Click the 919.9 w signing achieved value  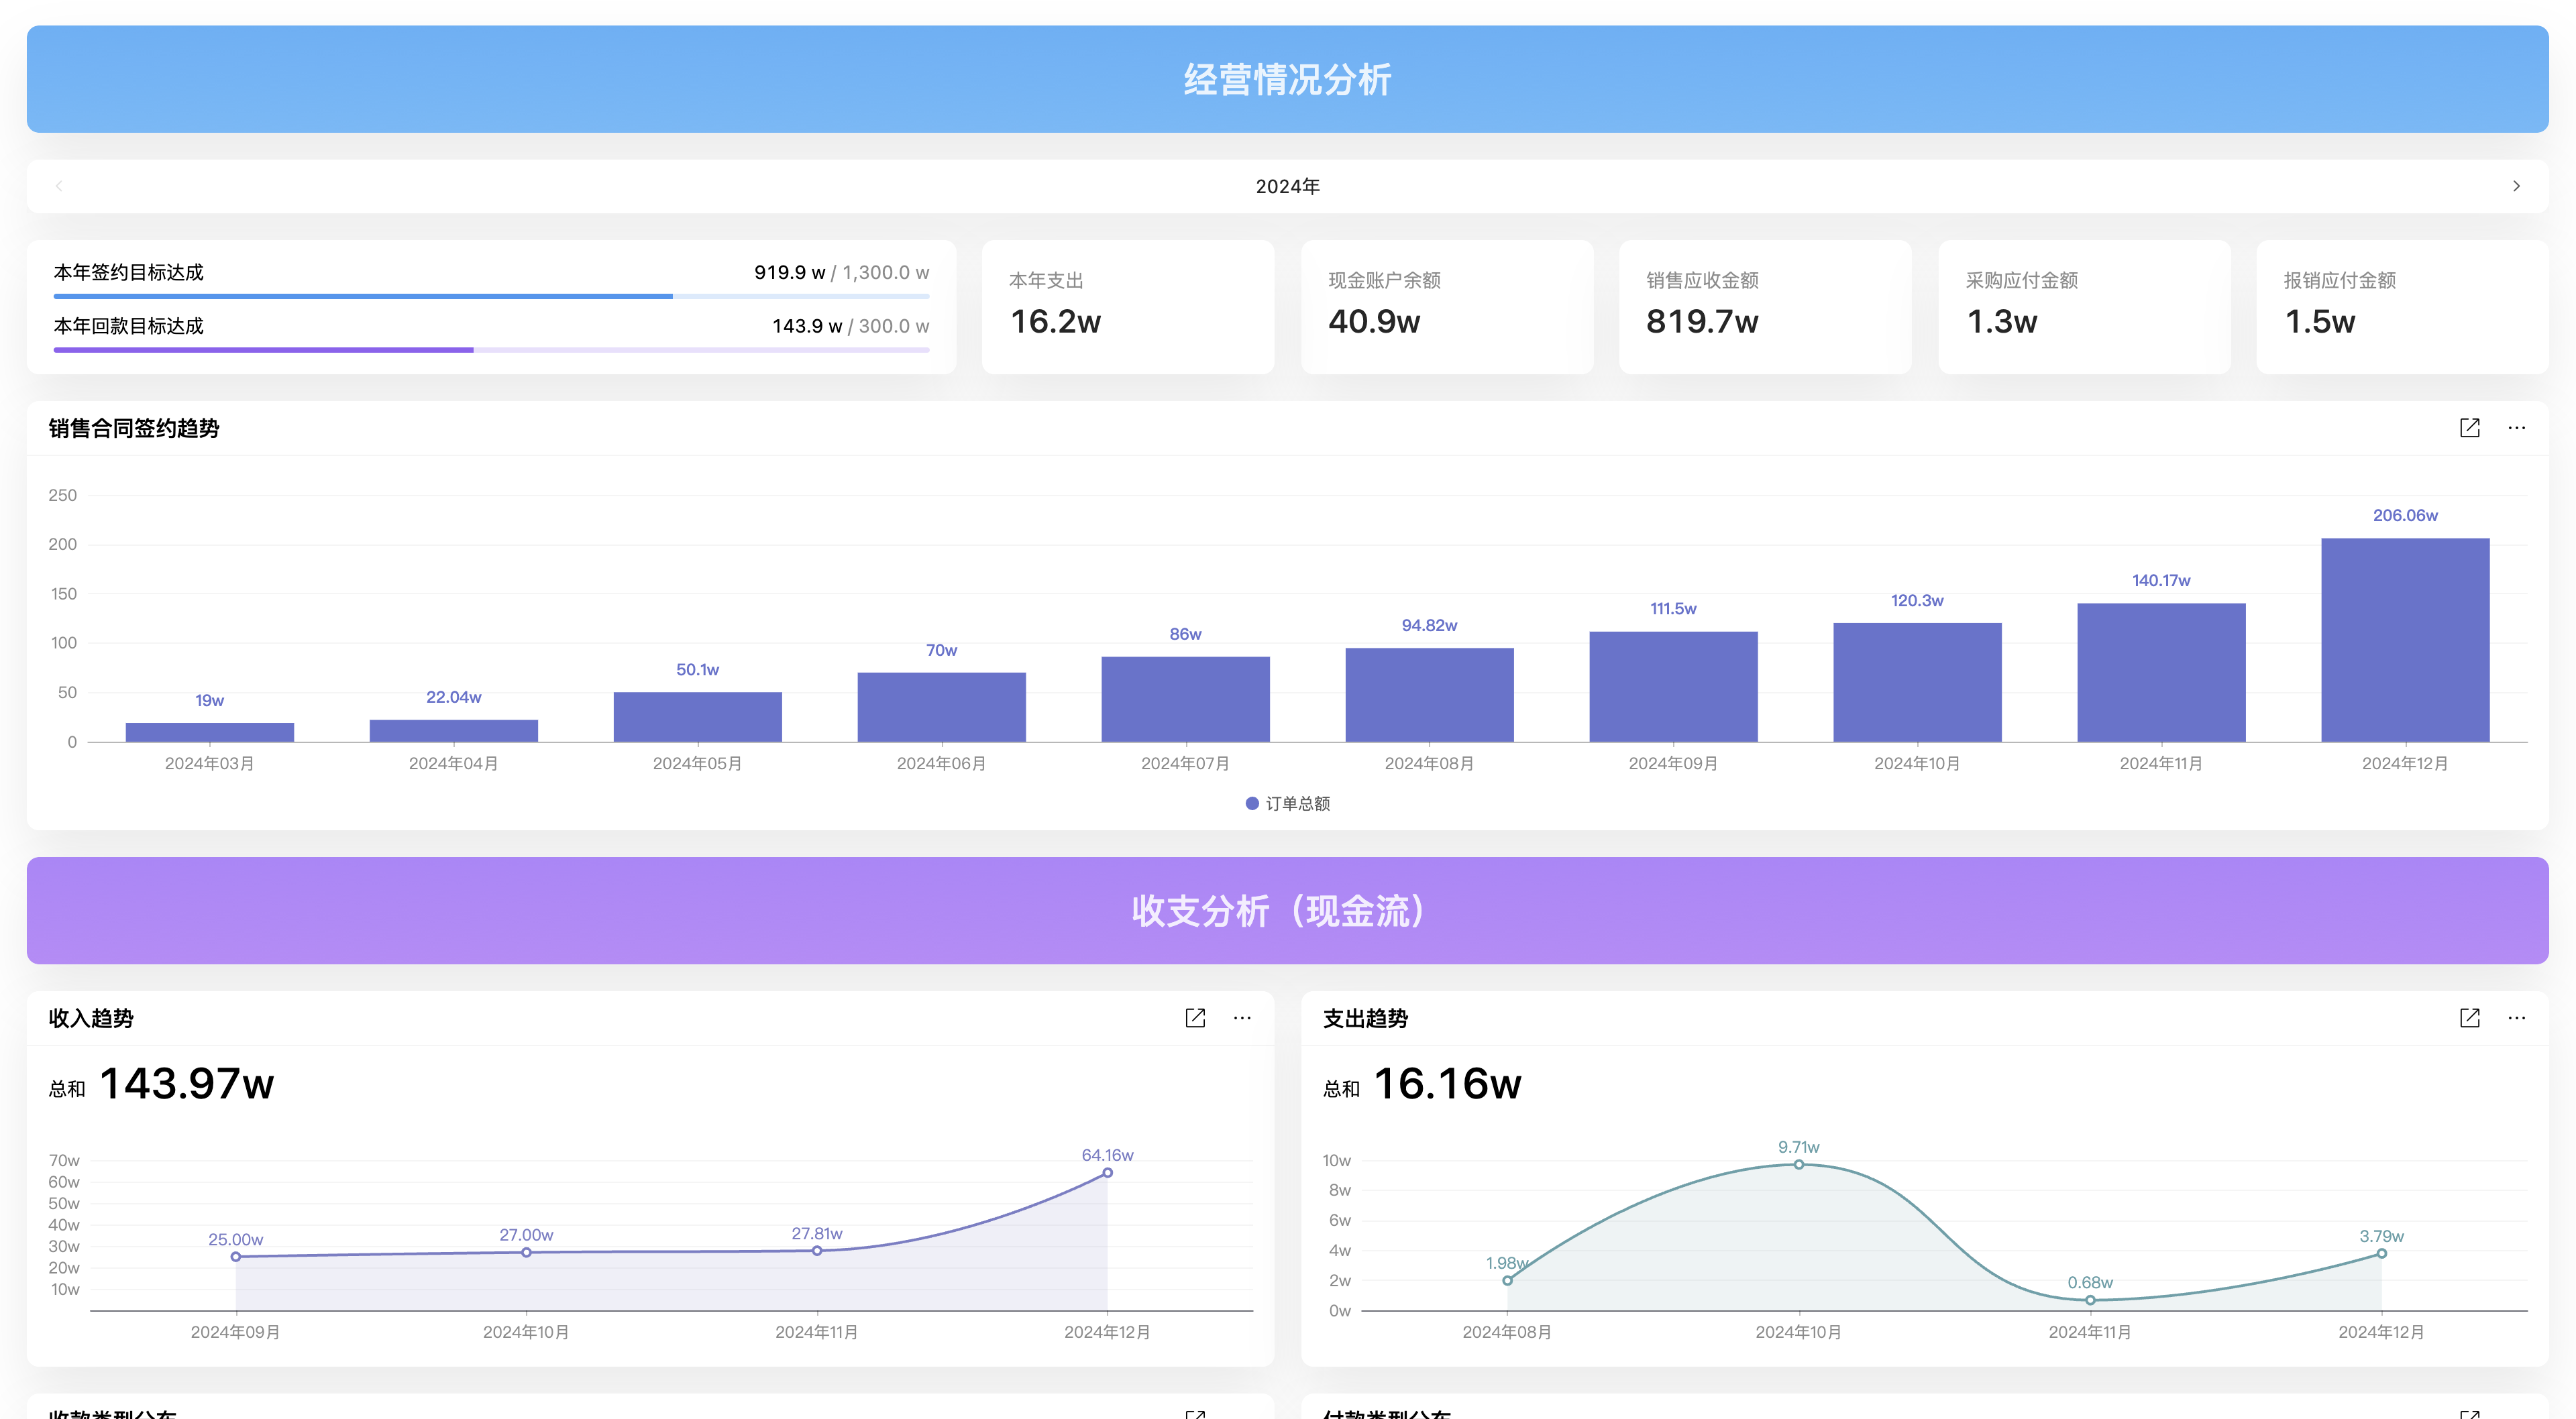[x=789, y=272]
